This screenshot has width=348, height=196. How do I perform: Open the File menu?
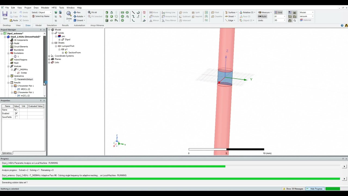tap(7, 8)
